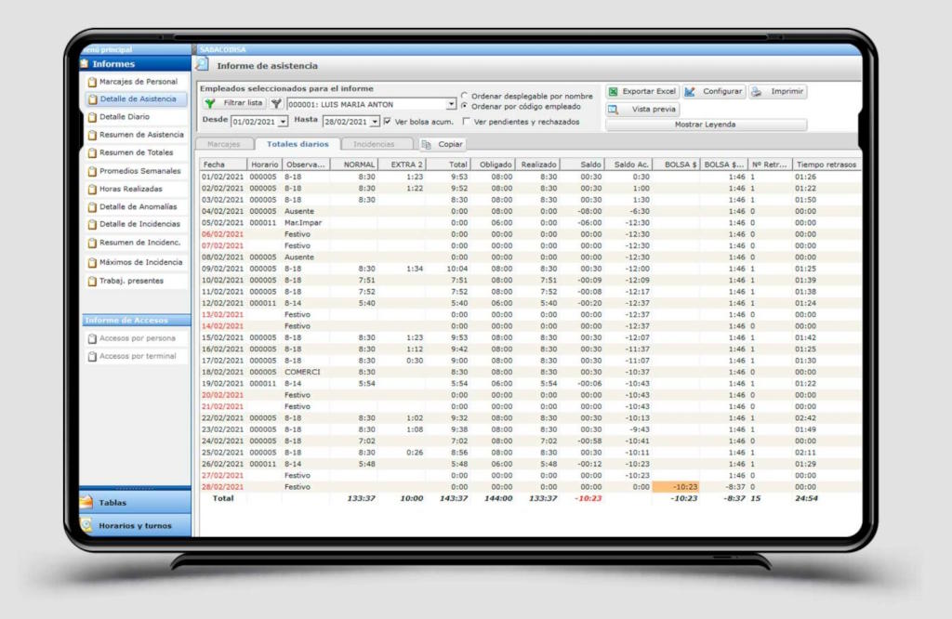This screenshot has width=952, height=619.
Task: Enable Ver pendientes y rechazados checkbox
Action: (465, 122)
